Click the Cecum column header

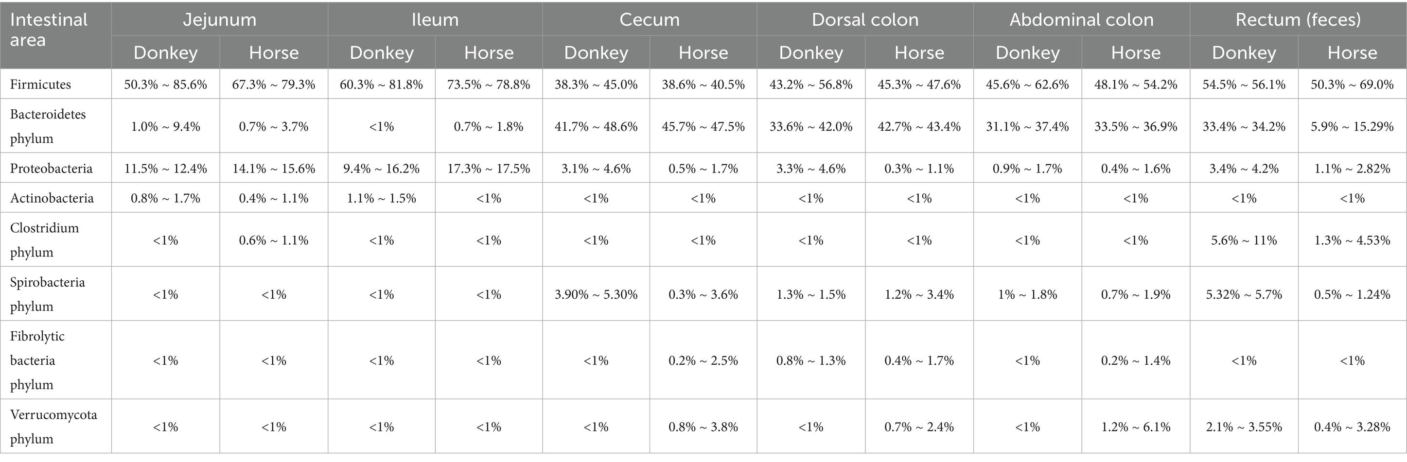pyautogui.click(x=650, y=19)
